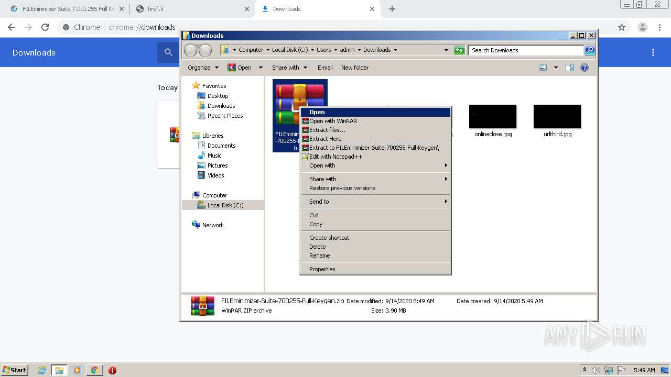Choose Extract to FILEminimizer-Suite folder option
This screenshot has width=671, height=377.
pos(375,148)
